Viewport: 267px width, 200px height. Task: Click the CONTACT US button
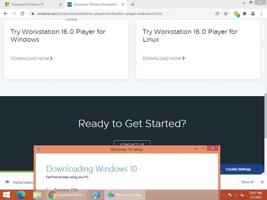coord(132,143)
